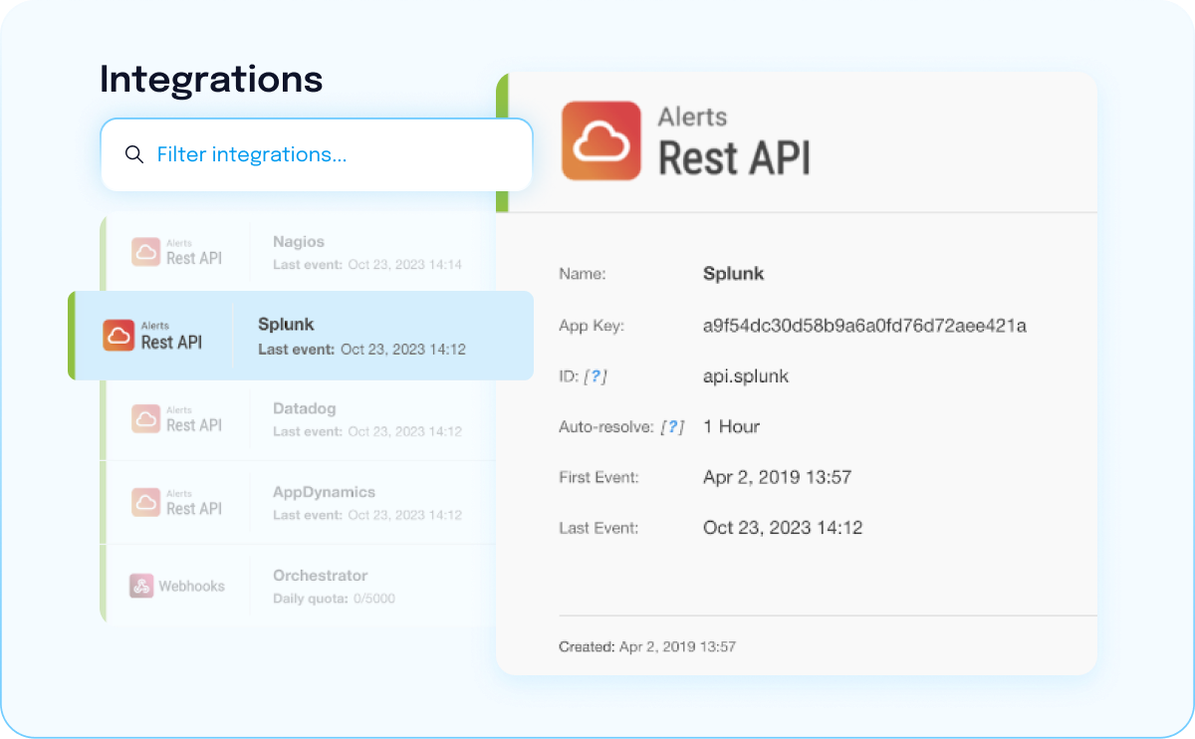Click the Rest API cloud icon beside Splunk
Viewport: 1195px width, 739px height.
click(x=119, y=336)
